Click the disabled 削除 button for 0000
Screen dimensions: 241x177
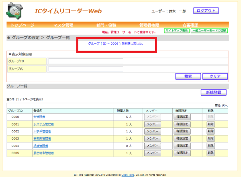click(210, 117)
